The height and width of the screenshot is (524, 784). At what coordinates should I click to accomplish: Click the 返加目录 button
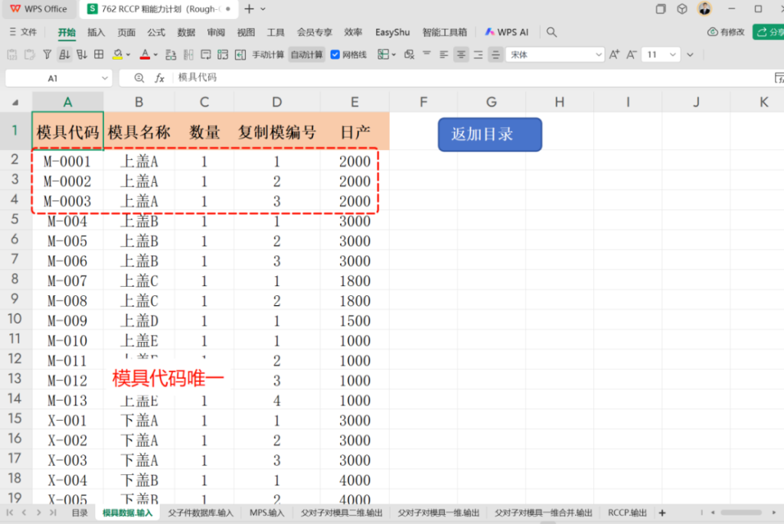pos(490,135)
